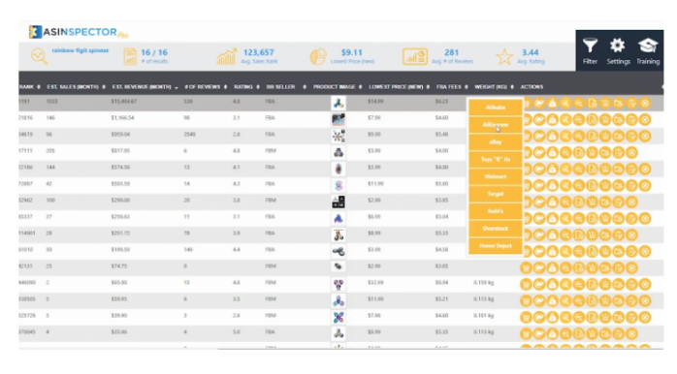Open camel price tracker in $65.98 row

(x=539, y=284)
